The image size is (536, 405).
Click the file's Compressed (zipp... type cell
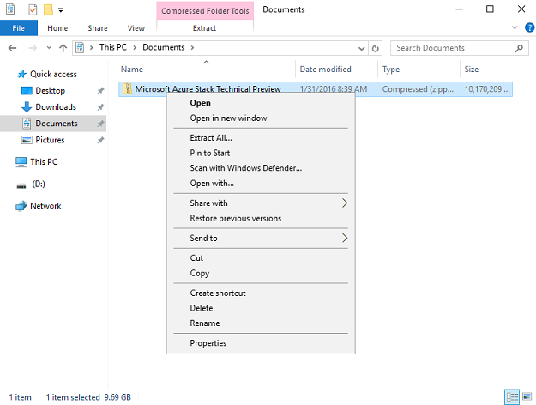click(x=418, y=89)
